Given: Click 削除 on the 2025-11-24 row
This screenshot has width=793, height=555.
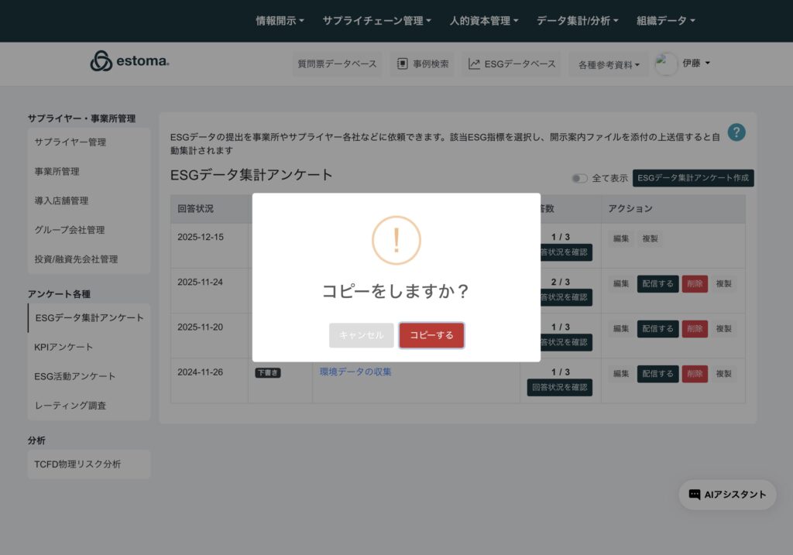Looking at the screenshot, I should coord(695,283).
